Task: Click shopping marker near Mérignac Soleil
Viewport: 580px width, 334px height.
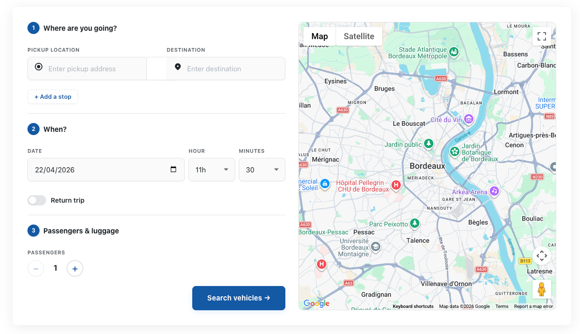Action: (x=325, y=184)
